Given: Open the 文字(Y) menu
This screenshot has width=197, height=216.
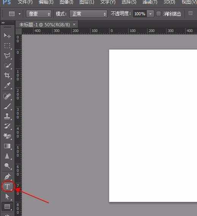Looking at the screenshot, I should (108, 2).
